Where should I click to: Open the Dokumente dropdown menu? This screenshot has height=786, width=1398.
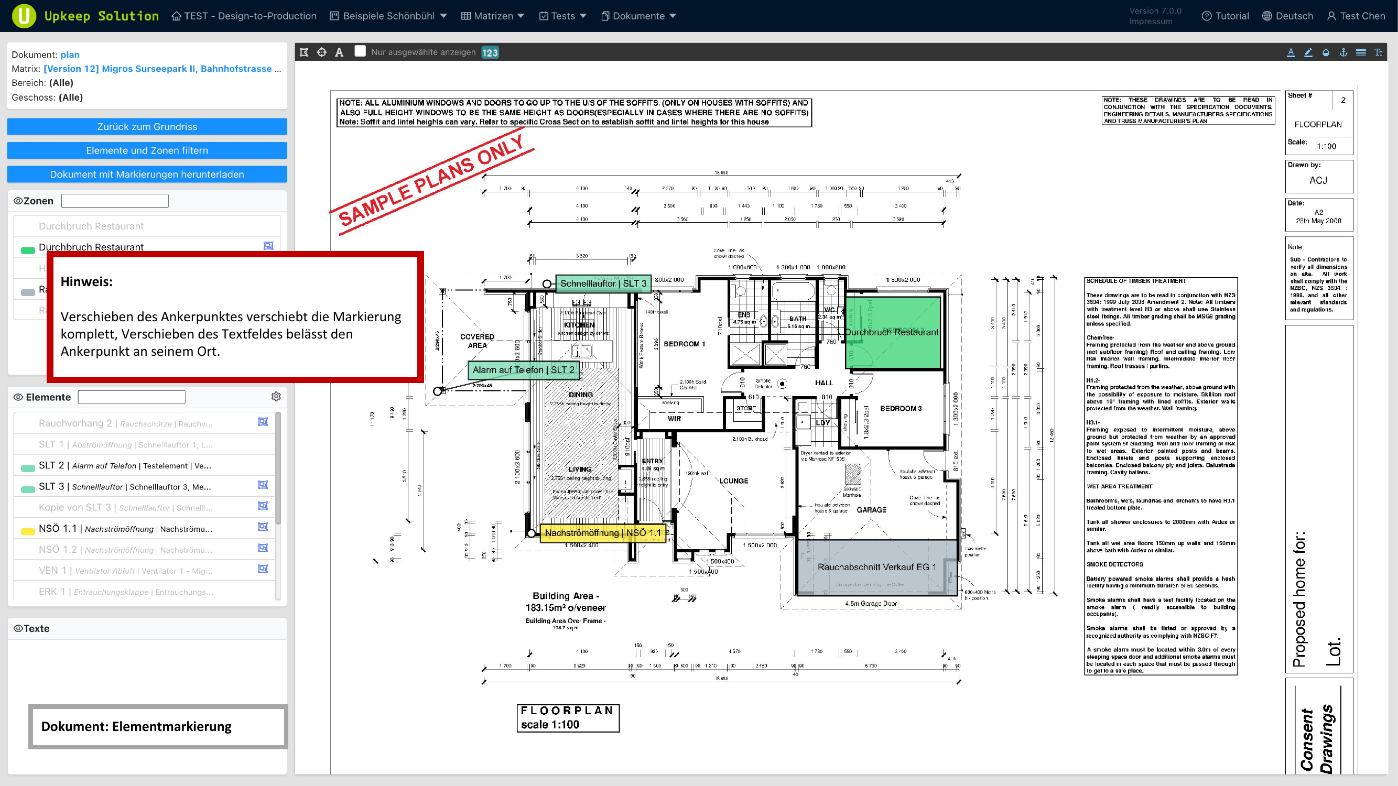(638, 16)
